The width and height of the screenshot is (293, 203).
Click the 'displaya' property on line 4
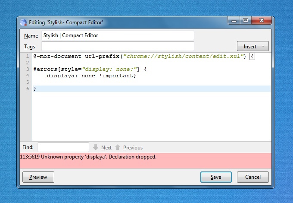click(61, 76)
